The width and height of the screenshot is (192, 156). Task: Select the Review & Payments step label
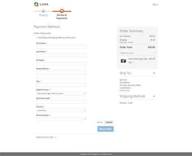[62, 17]
